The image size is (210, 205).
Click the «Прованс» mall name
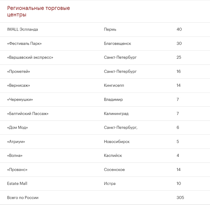17,170
